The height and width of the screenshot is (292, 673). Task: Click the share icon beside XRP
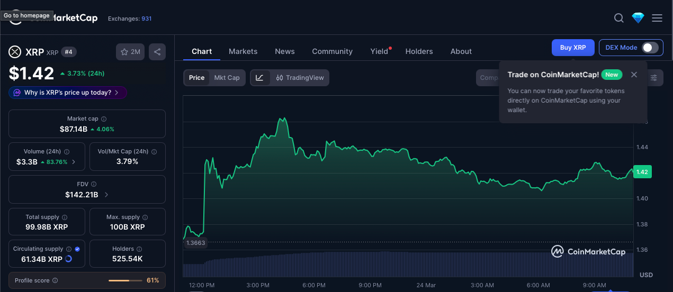(157, 52)
